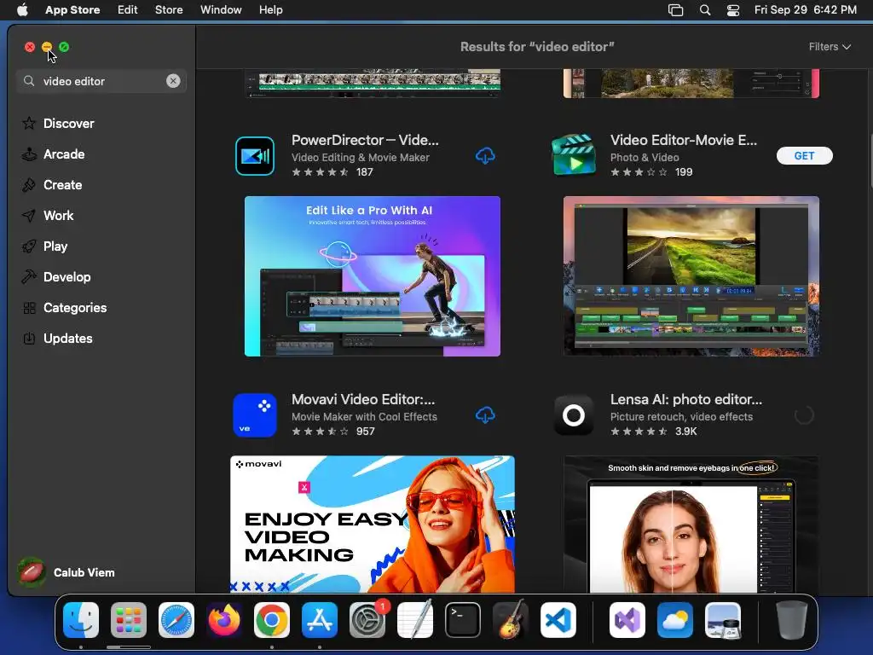
Task: Redownload Movavi Video Editor via cloud icon
Action: coord(485,415)
